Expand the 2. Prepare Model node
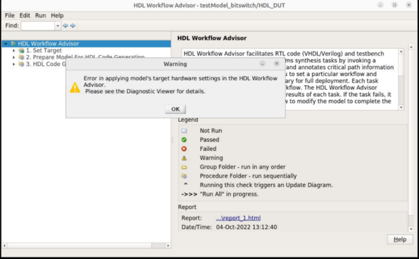The height and width of the screenshot is (259, 419). tap(14, 57)
